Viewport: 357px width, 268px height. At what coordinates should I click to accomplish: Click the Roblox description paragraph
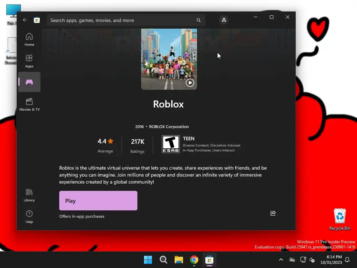point(163,175)
